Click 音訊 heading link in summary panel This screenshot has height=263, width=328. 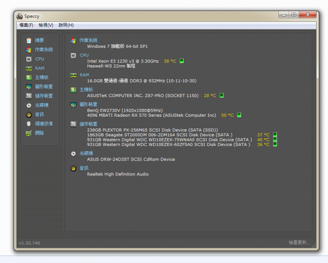[x=84, y=168]
